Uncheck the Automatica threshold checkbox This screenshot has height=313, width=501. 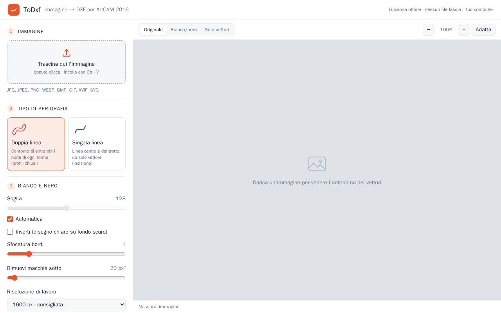10,219
